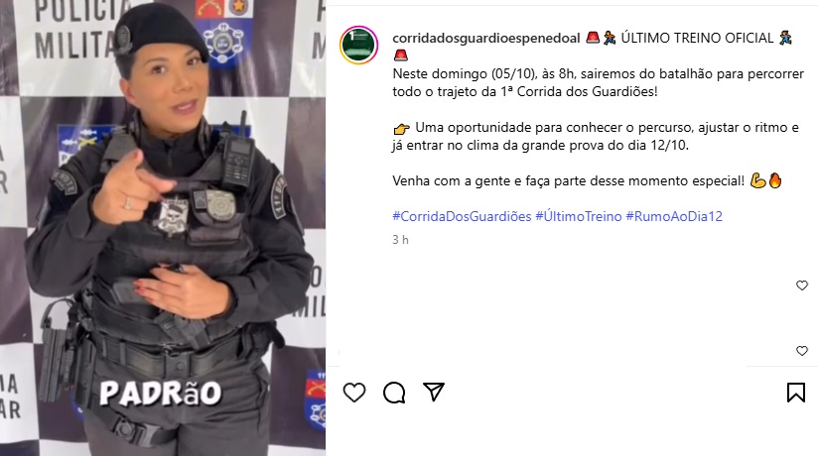Click the fire emoji after momento especial
This screenshot has width=818, height=456.
click(775, 180)
